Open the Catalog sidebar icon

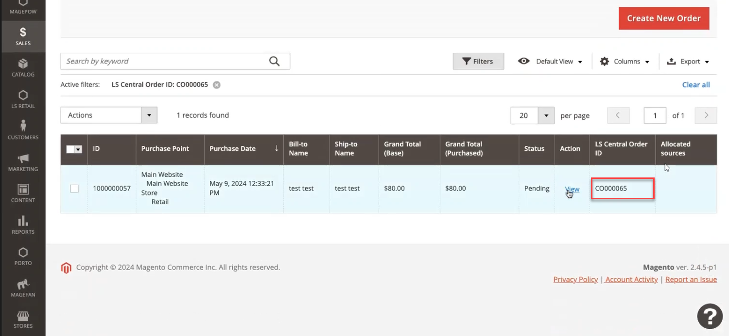pos(23,68)
